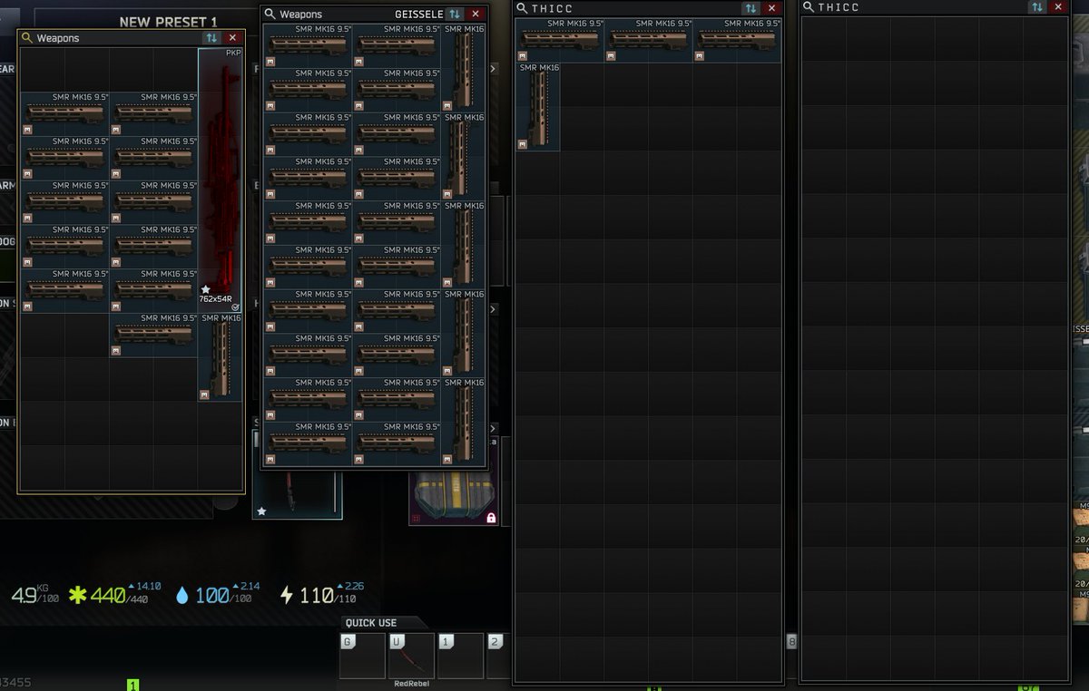The image size is (1089, 691).
Task: Click the star icon on the PKP
Action: click(x=205, y=289)
